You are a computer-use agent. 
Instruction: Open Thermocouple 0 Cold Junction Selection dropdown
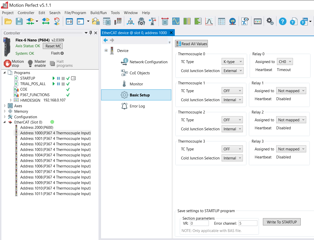pos(232,71)
